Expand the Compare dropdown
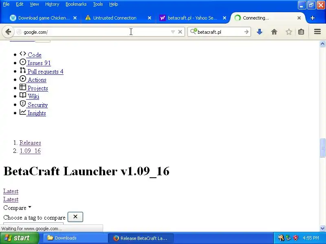Image resolution: width=326 pixels, height=244 pixels. (x=17, y=208)
